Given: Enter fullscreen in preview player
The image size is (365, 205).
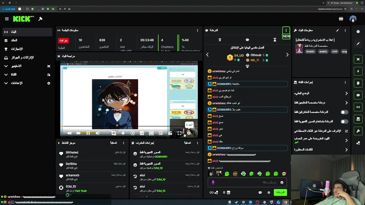Looking at the screenshot, I should (179, 133).
